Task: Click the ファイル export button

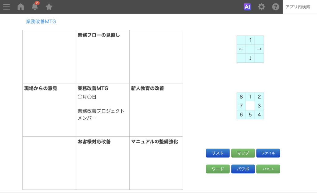Action: coord(268,153)
